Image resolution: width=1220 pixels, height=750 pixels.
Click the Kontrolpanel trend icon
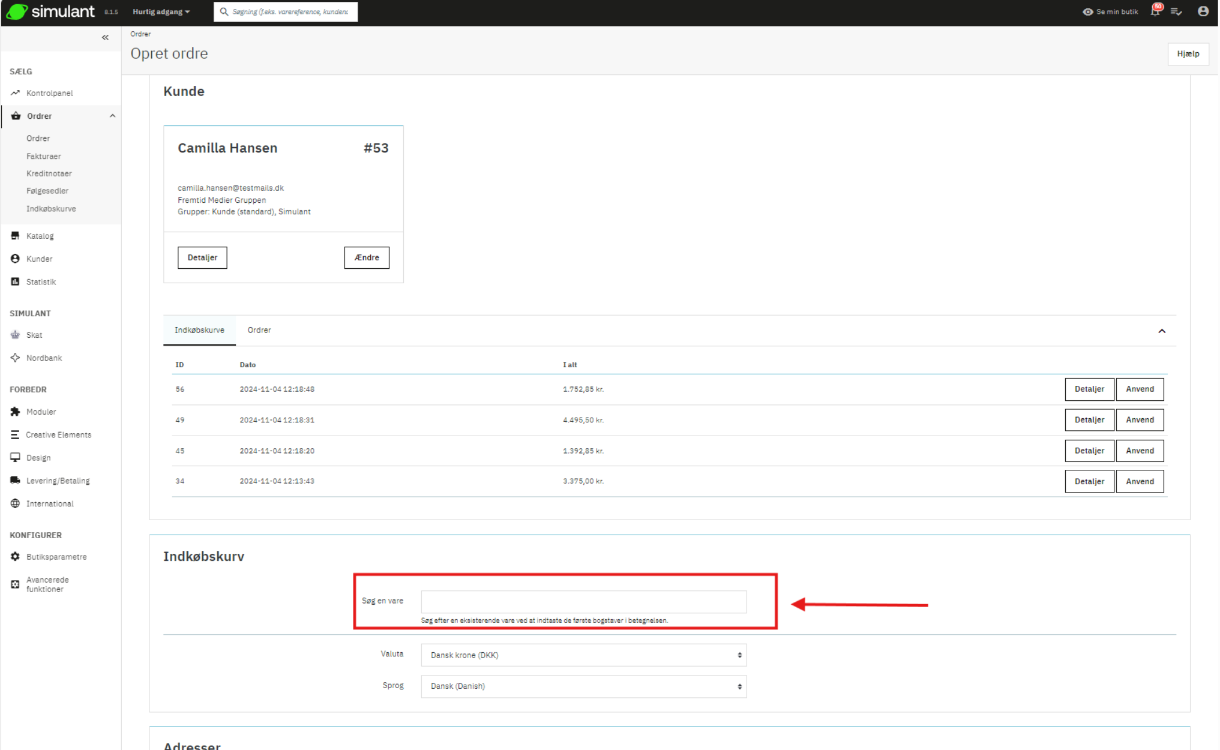coord(16,93)
